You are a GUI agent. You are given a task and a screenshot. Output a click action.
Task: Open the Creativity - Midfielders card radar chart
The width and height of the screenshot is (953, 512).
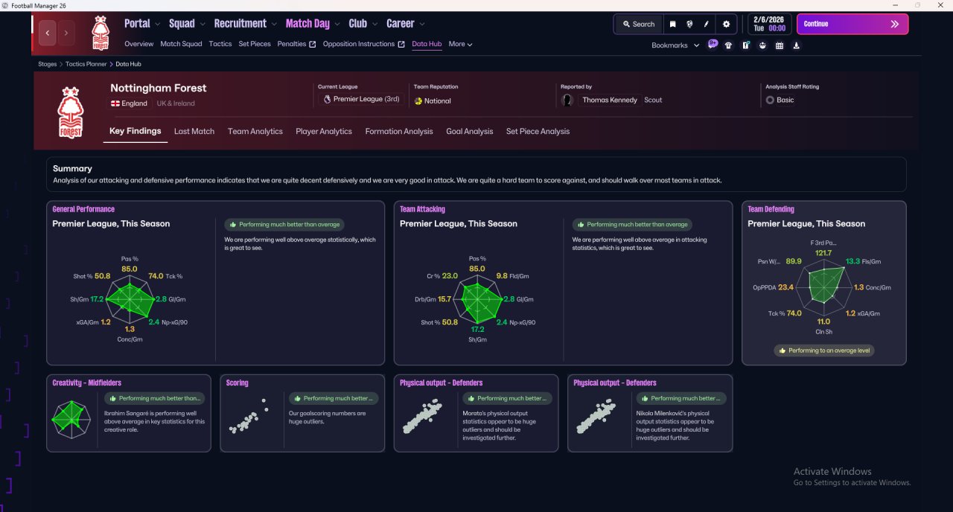[x=71, y=419]
